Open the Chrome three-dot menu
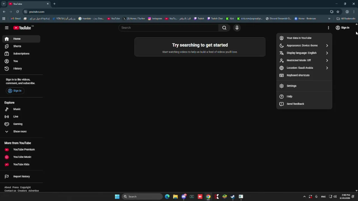The width and height of the screenshot is (358, 201). [354, 12]
